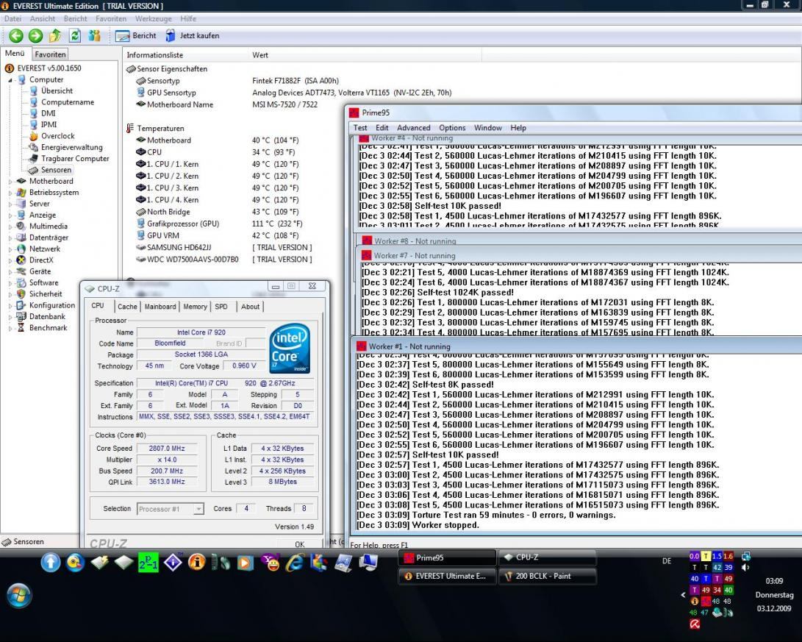Collapse the Computer tree node
Screen dimensions: 802x642
point(10,80)
